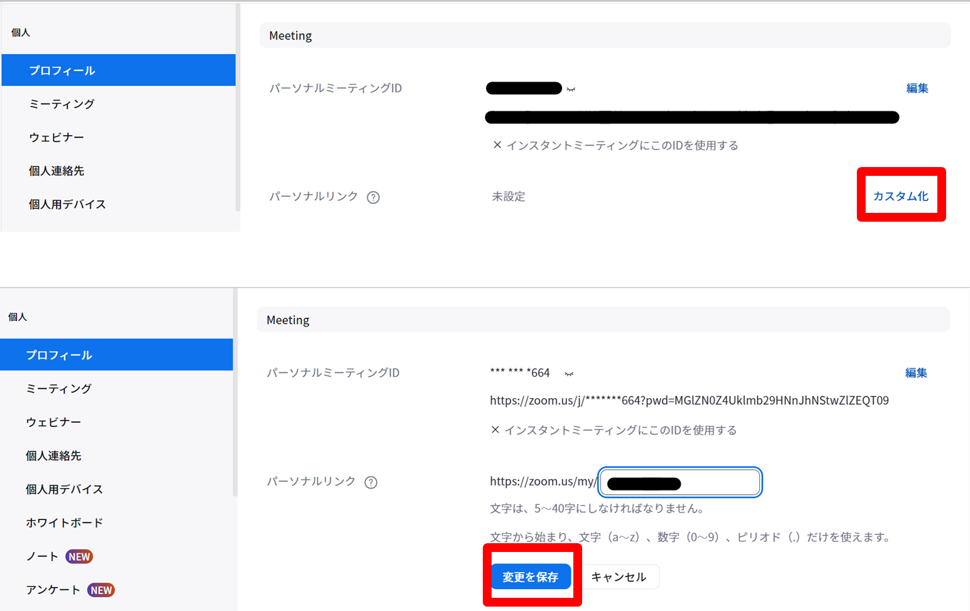This screenshot has width=970, height=611.
Task: Focus the personal link input field
Action: click(680, 482)
